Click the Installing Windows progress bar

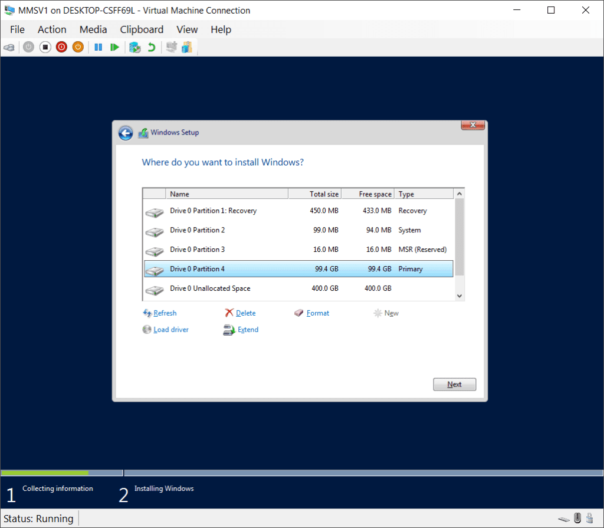(x=363, y=473)
